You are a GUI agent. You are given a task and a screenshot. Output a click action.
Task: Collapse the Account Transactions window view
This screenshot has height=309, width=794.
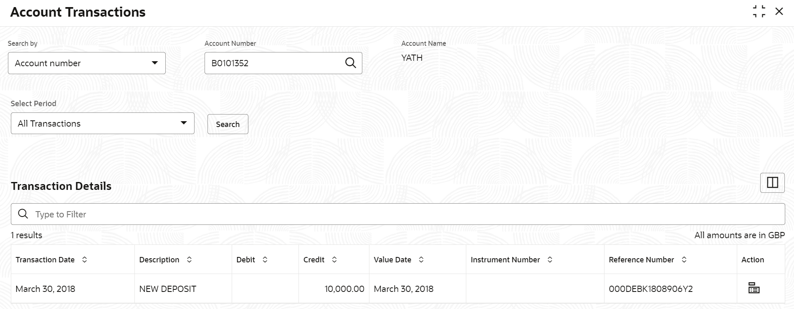pos(759,12)
